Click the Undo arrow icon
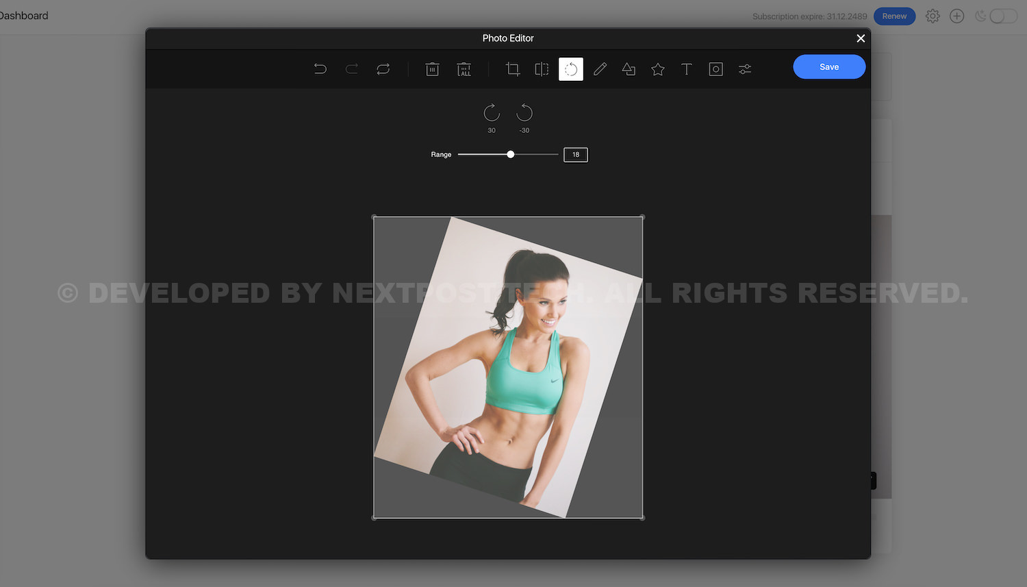Screen dimensions: 1027x587 (x=320, y=69)
